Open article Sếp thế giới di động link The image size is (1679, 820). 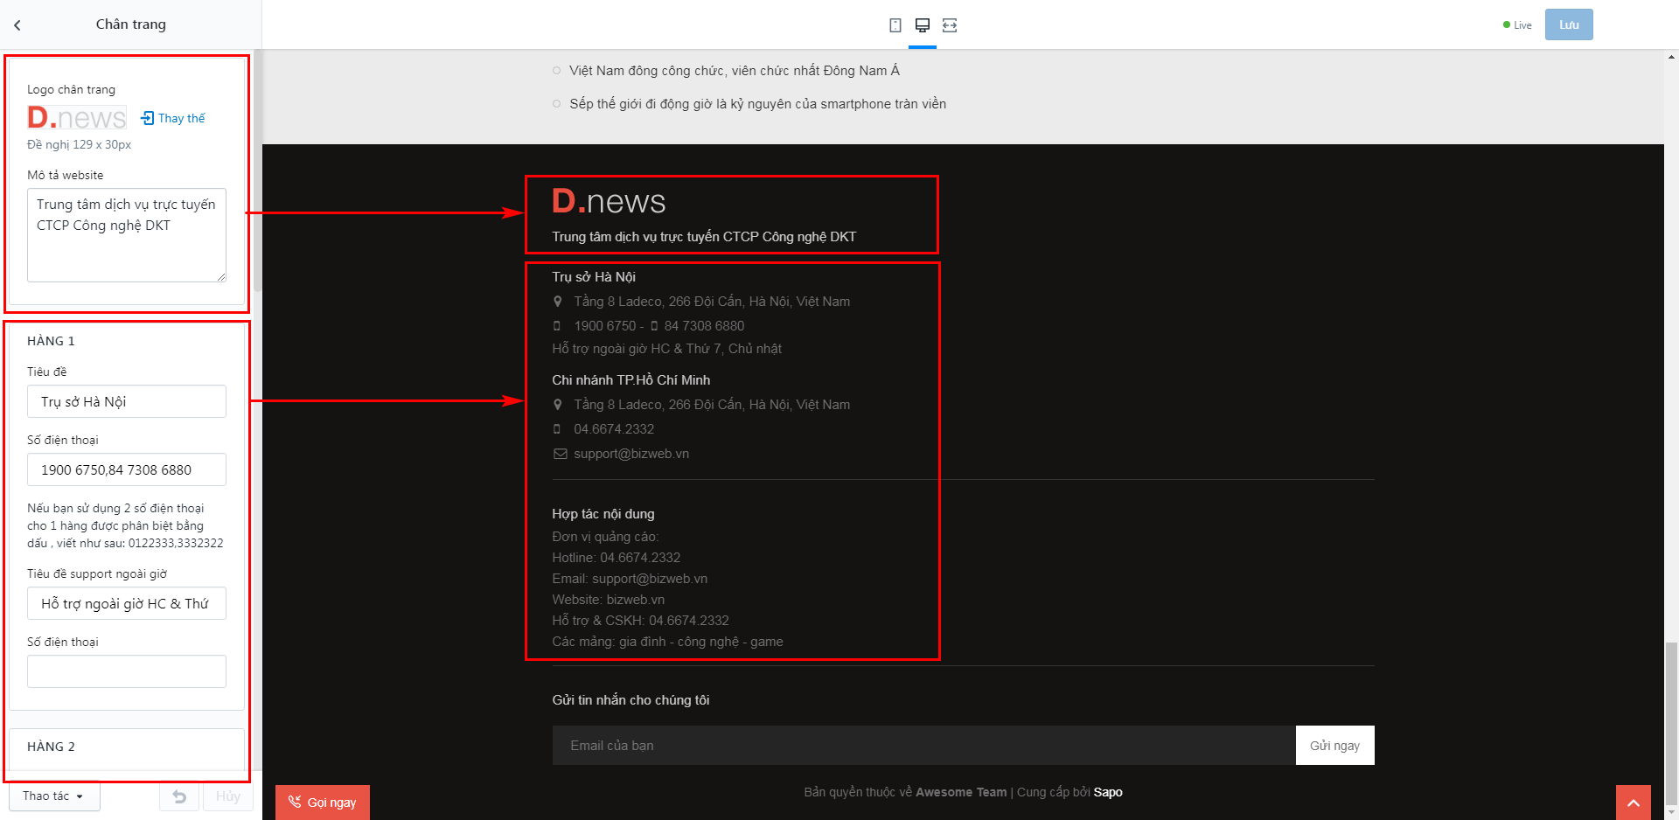758,104
